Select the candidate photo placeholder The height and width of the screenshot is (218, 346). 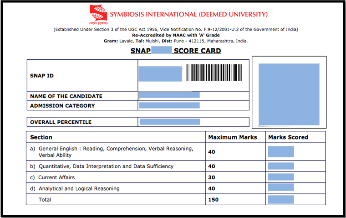coord(289,94)
